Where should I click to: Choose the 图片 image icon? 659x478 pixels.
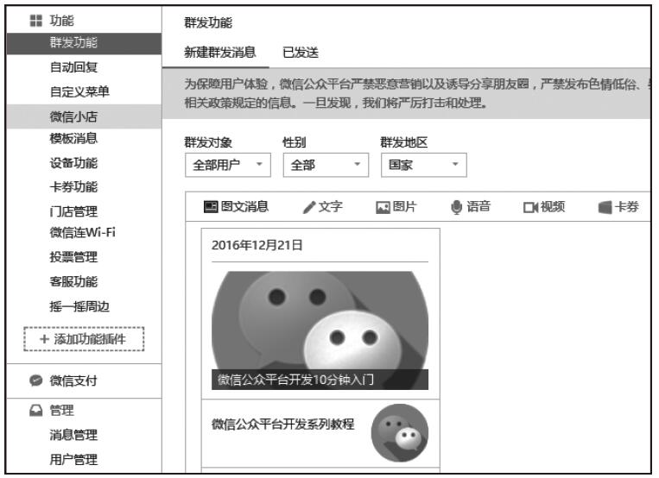[382, 207]
